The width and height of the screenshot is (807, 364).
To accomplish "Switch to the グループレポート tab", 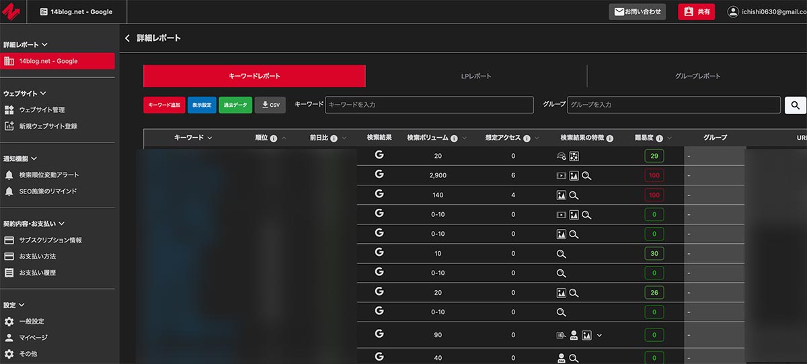I will click(x=697, y=76).
